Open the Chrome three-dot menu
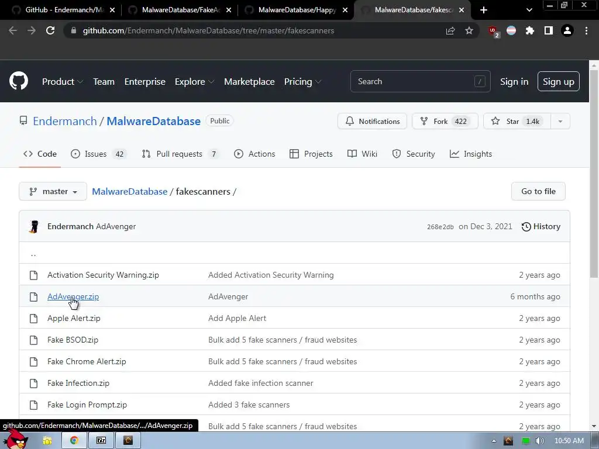 pyautogui.click(x=586, y=30)
